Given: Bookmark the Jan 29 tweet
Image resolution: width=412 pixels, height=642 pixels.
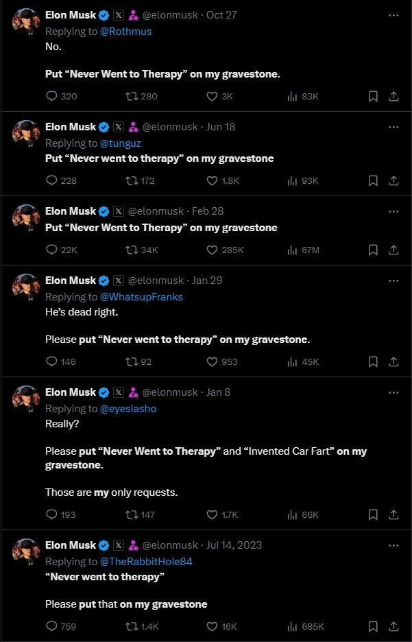Looking at the screenshot, I should point(373,361).
